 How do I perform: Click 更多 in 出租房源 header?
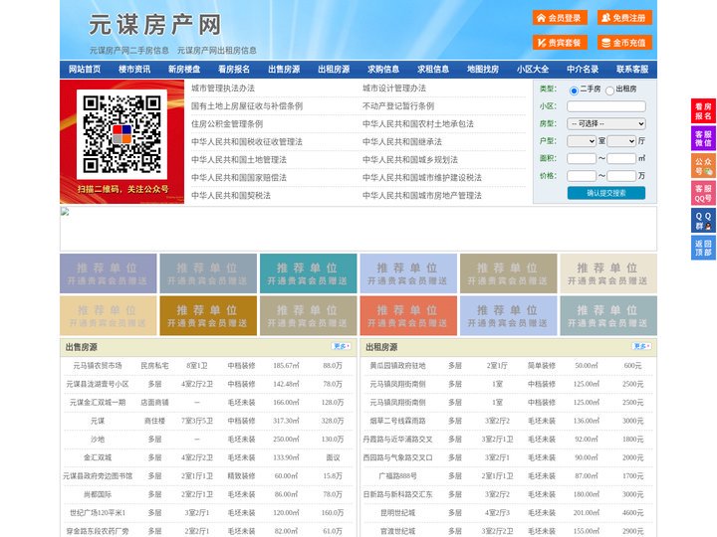click(641, 347)
